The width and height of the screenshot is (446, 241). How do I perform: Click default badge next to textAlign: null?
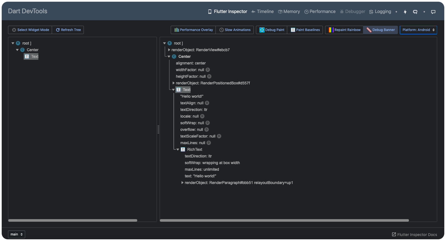[x=207, y=103]
